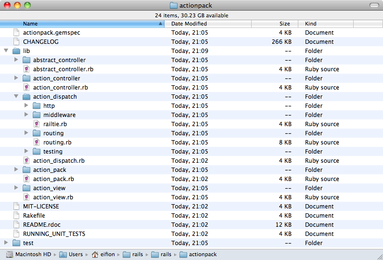Click the railtie.rb Ruby file icon
This screenshot has width=383, height=260.
[37, 124]
